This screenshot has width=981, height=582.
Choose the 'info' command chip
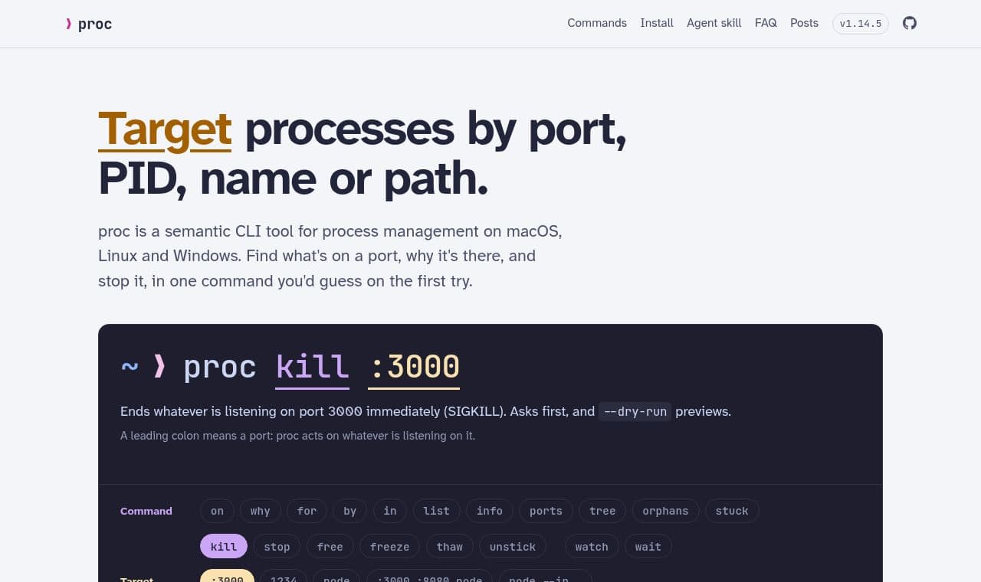pyautogui.click(x=489, y=511)
